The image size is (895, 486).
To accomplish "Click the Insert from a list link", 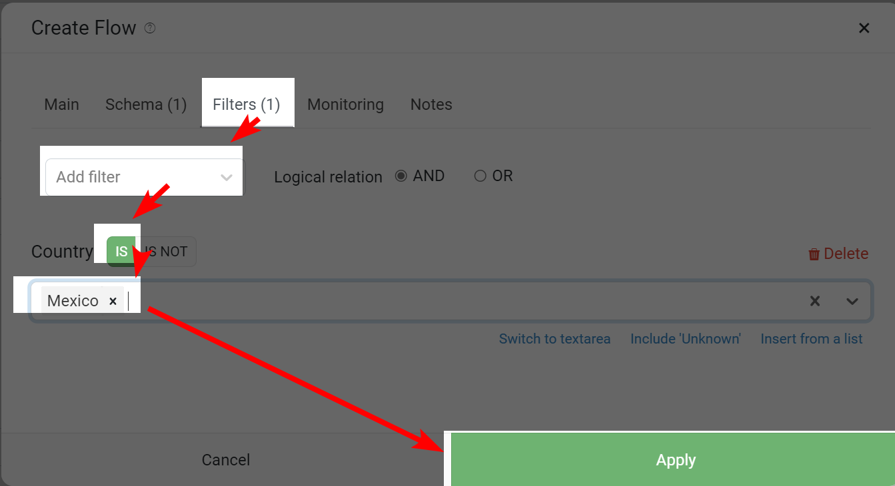I will 812,339.
